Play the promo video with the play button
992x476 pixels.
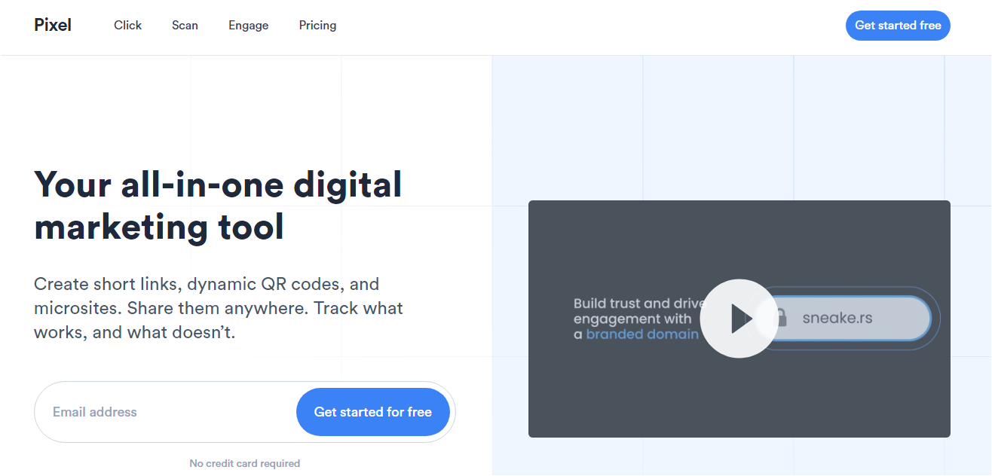pos(738,319)
